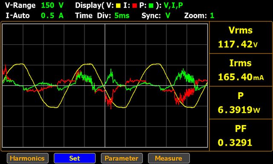Open the Harmonics view button

click(28, 158)
